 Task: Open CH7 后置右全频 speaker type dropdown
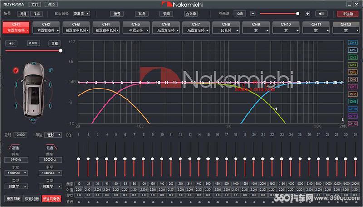point(196,30)
